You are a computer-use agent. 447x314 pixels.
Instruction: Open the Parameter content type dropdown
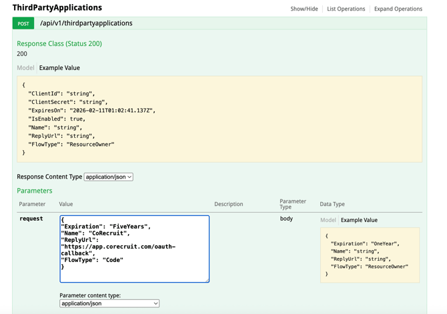tap(109, 303)
